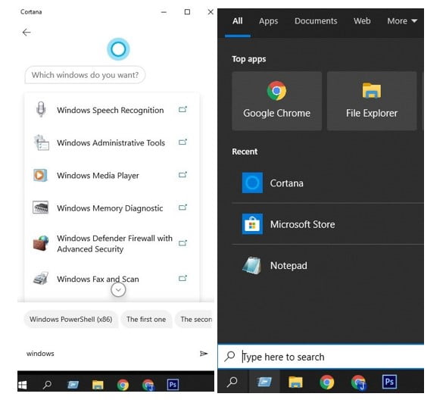Launch arrow beside Windows Defender Firewall
Viewport: 446px width, 403px height.
[x=182, y=243]
